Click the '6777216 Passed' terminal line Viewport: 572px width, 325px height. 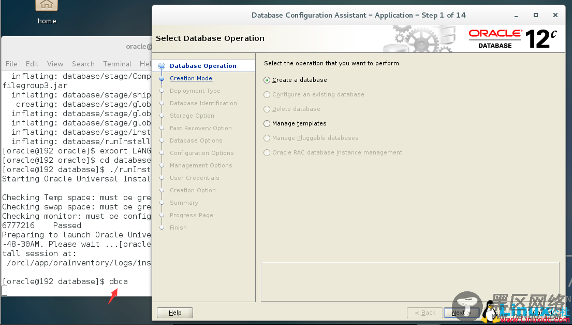[41, 225]
